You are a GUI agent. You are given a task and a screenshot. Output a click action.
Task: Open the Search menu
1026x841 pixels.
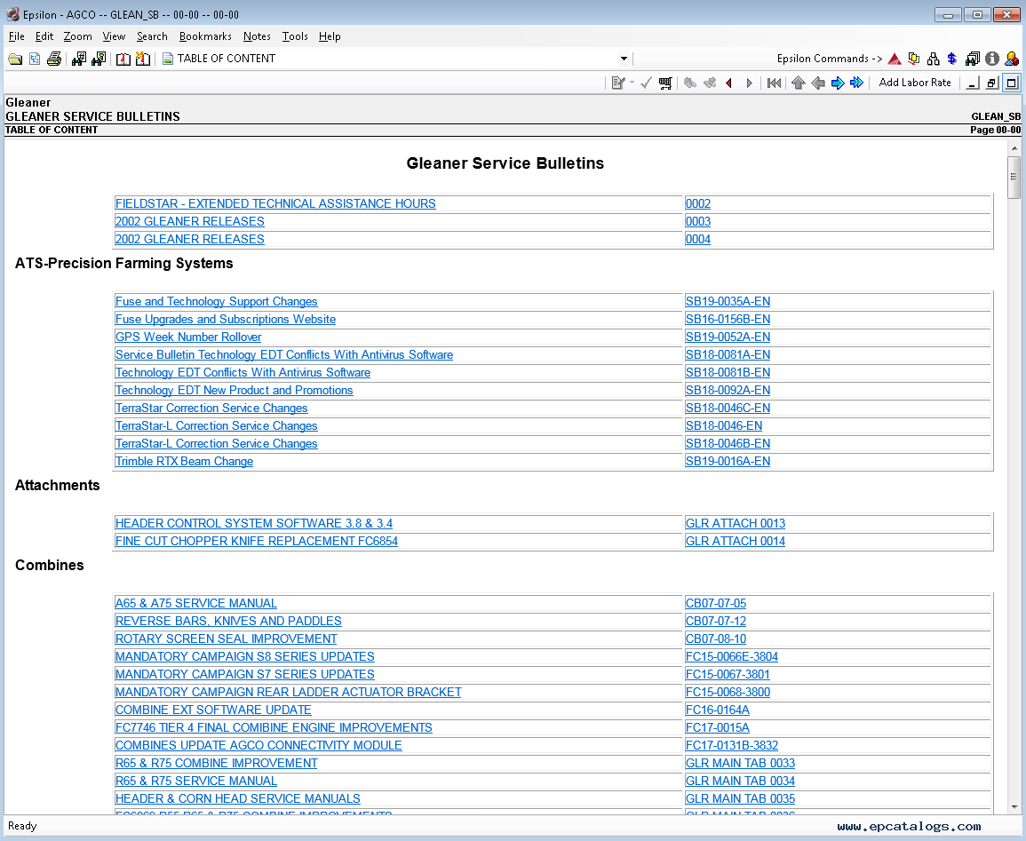(x=152, y=36)
